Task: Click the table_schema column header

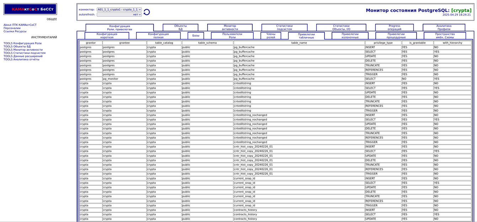Action: pyautogui.click(x=208, y=43)
